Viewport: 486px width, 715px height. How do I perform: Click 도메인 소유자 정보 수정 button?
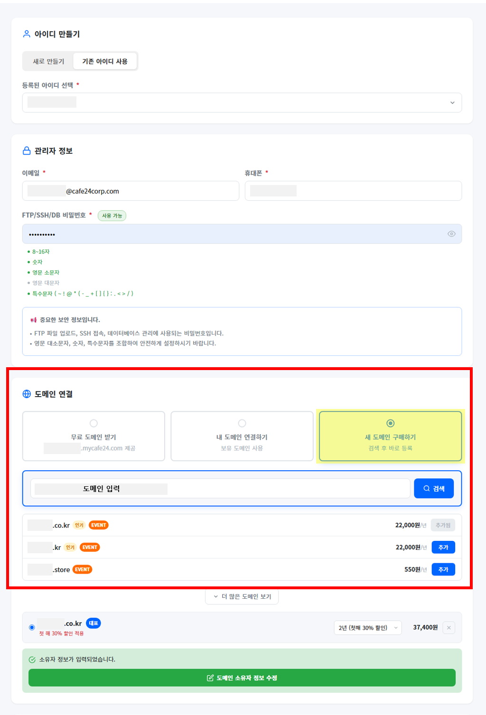coord(242,678)
